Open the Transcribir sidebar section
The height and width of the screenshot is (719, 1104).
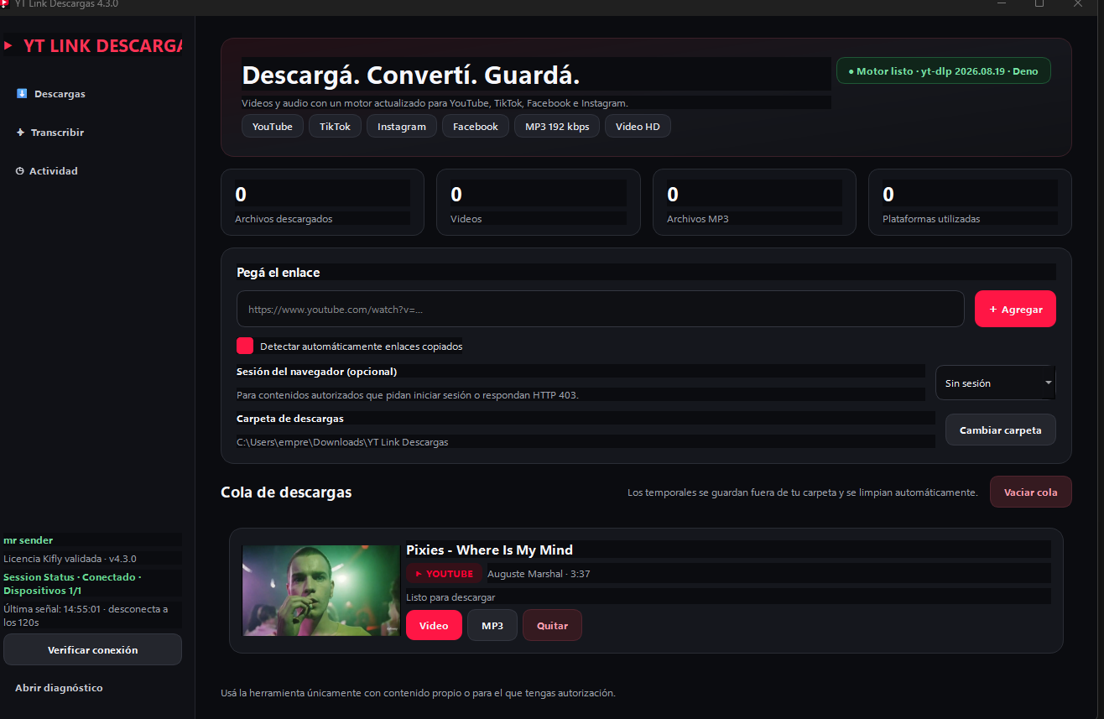coord(50,133)
